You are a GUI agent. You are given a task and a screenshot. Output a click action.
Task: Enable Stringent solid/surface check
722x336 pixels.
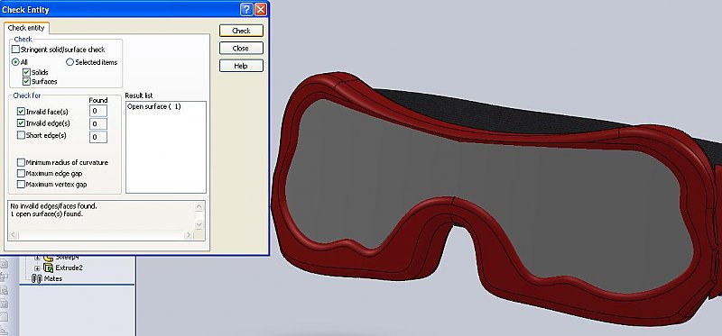click(15, 50)
